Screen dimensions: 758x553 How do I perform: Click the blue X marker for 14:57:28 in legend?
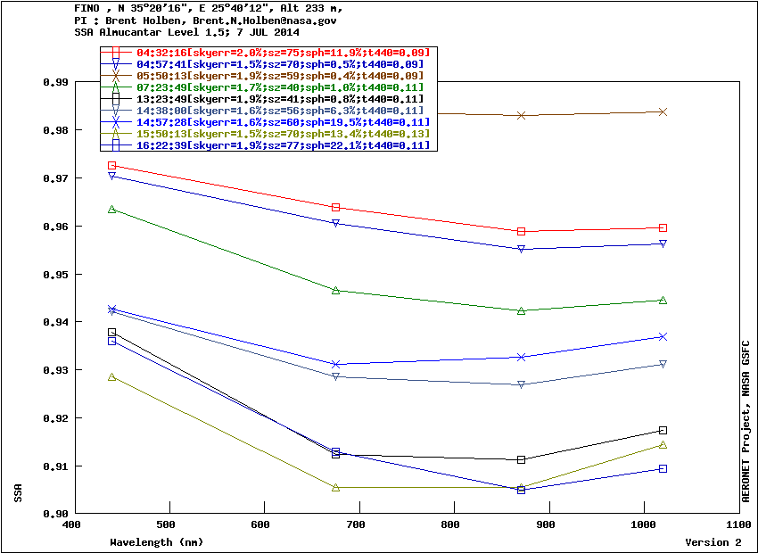117,122
